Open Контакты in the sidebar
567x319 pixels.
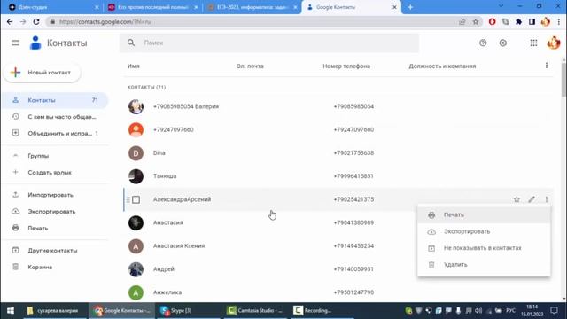tap(55, 100)
